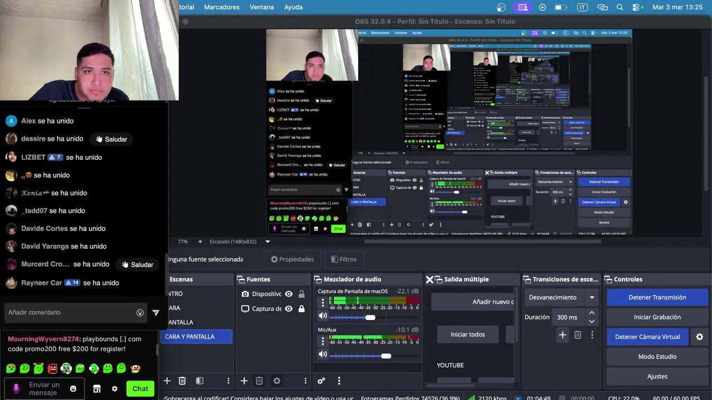This screenshot has width=712, height=400.
Task: Open Filtros for source
Action: pos(343,259)
